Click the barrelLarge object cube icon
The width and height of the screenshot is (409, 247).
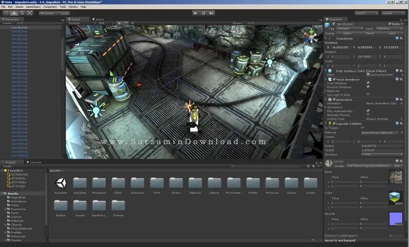coord(327,24)
